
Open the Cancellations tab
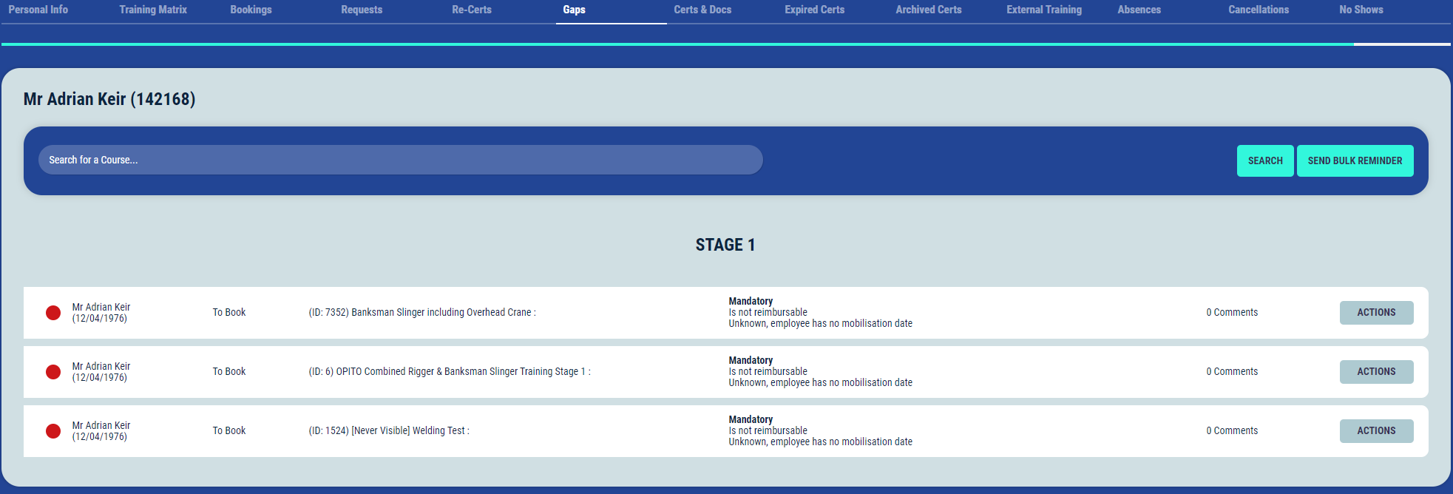pos(1258,10)
